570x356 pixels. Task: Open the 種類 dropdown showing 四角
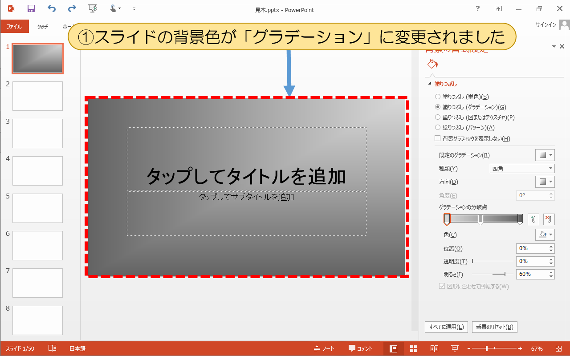tap(522, 169)
